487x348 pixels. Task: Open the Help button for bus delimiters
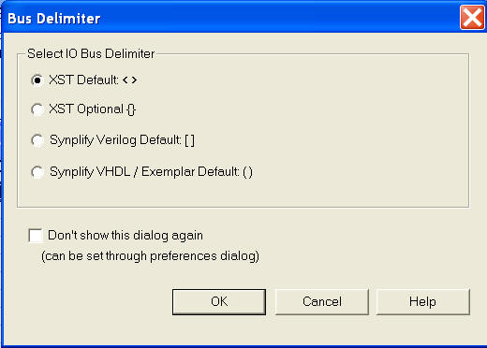(422, 302)
